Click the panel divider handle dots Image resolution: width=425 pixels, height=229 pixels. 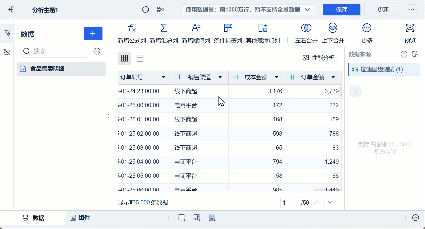coord(108,115)
